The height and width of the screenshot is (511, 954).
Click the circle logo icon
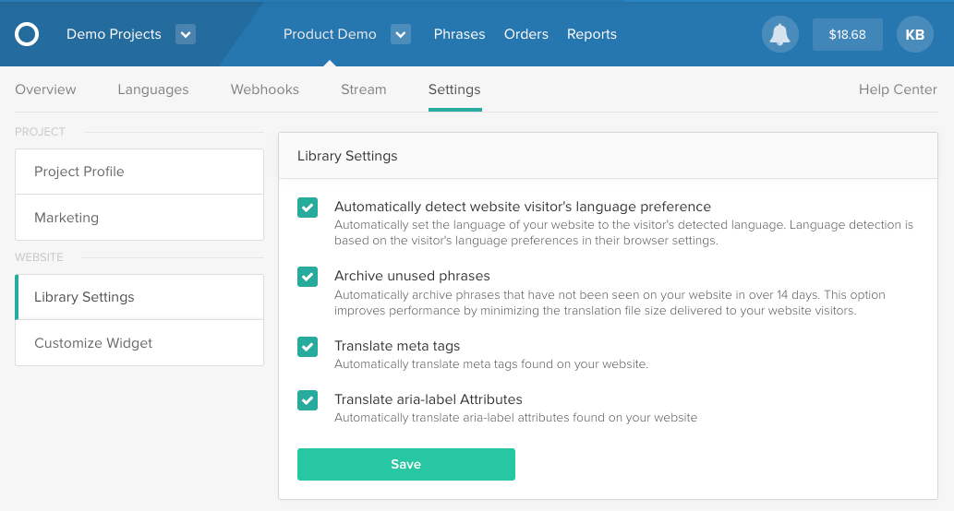27,34
